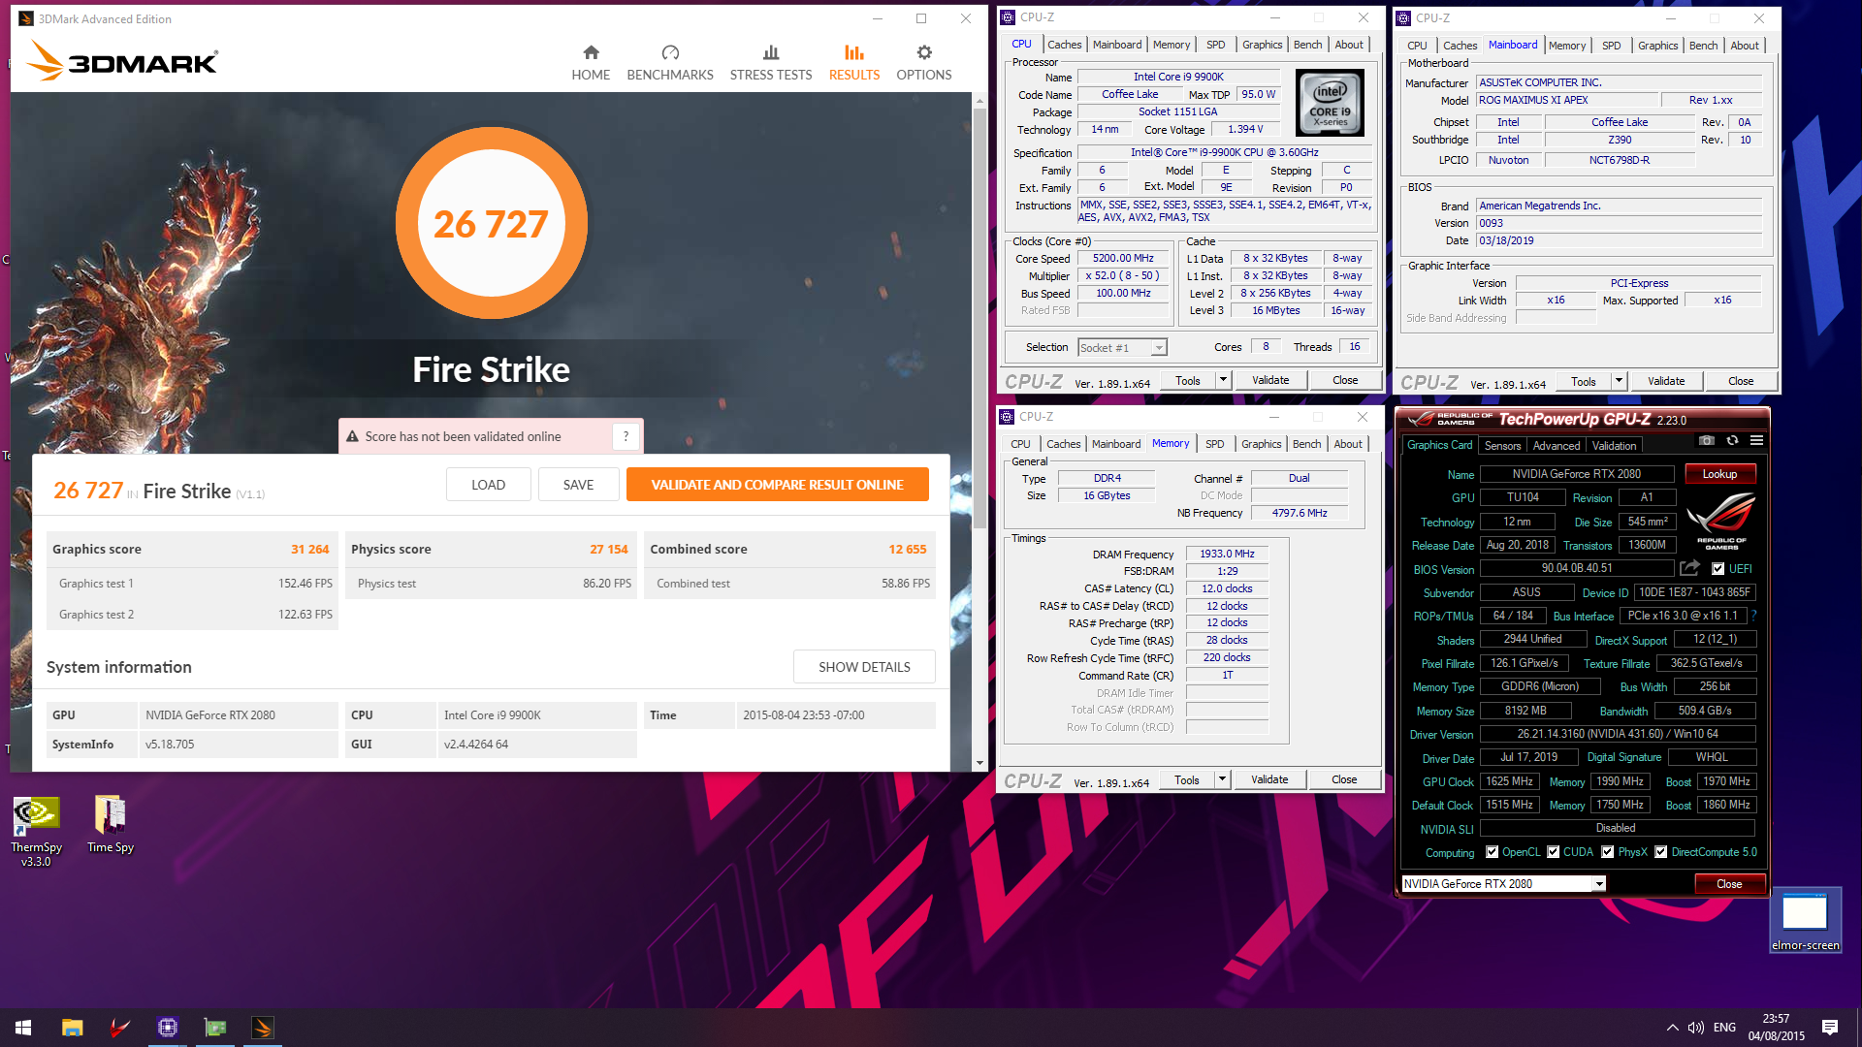Click the 3DMark scrollbar down arrow
Viewport: 1862px width, 1047px height.
point(979,763)
